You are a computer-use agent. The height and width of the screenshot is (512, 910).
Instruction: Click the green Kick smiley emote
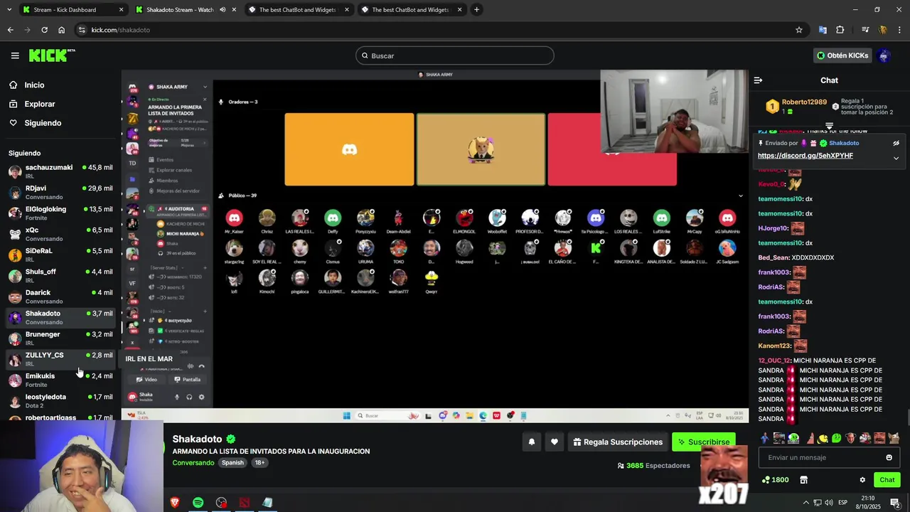[x=837, y=438]
